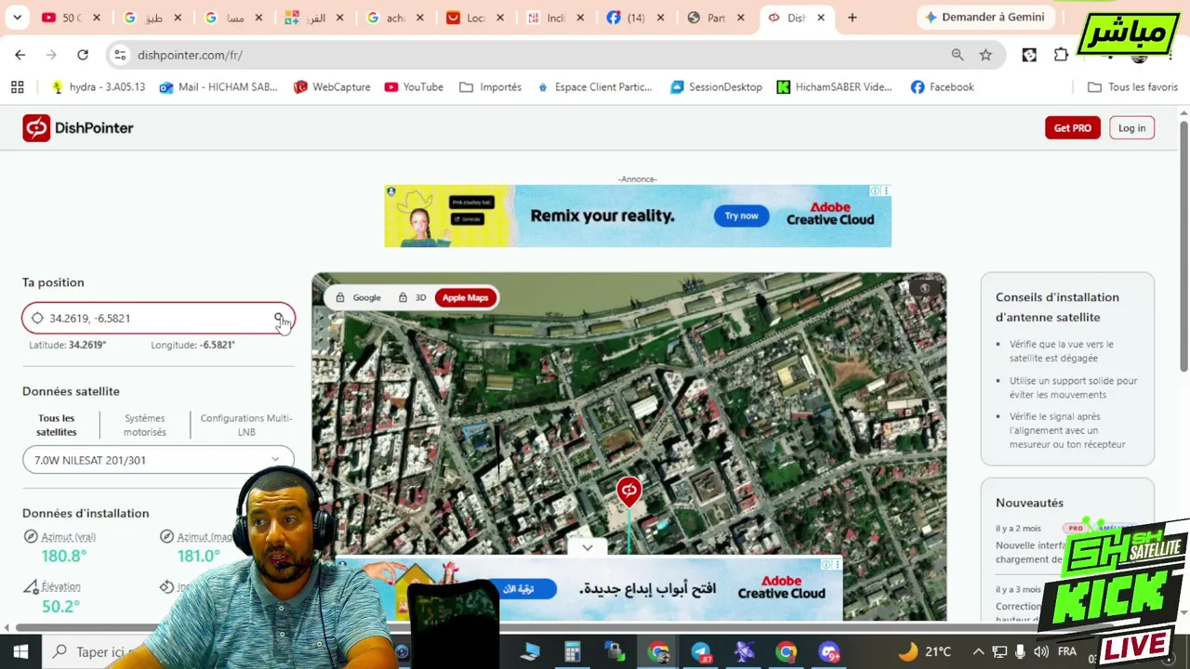Image resolution: width=1190 pixels, height=669 pixels.
Task: Click the map compass button in the corner
Action: 924,288
